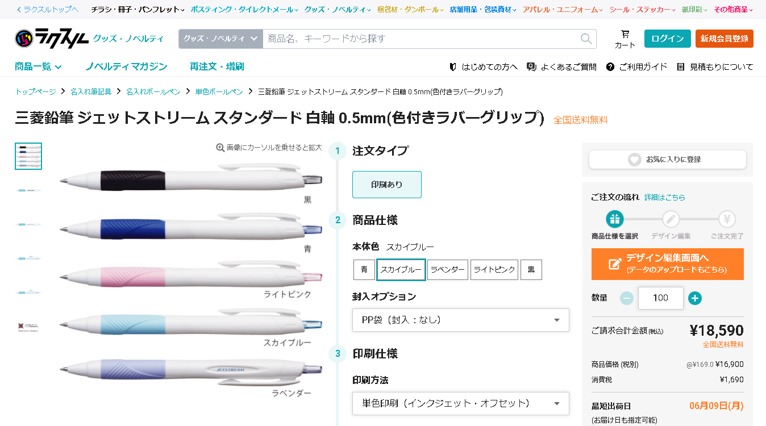Go to ノベルティマガジン
The height and width of the screenshot is (426, 766).
[126, 66]
